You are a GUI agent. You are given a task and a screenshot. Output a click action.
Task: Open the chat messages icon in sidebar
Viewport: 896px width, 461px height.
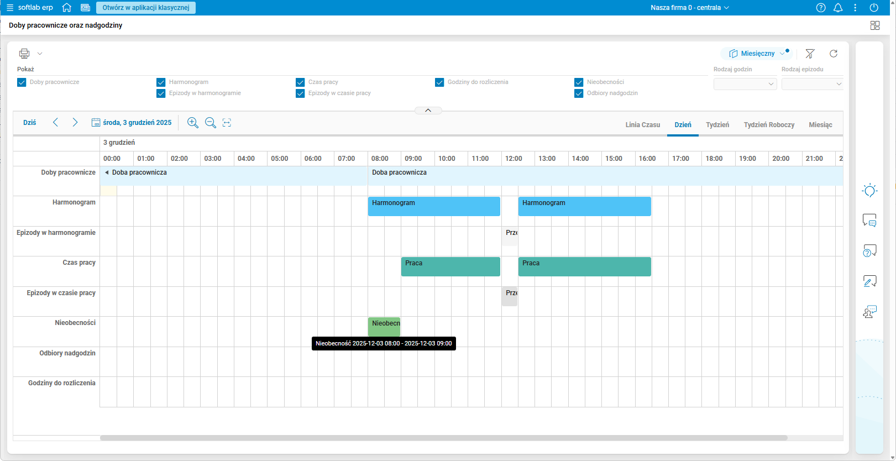pos(869,221)
